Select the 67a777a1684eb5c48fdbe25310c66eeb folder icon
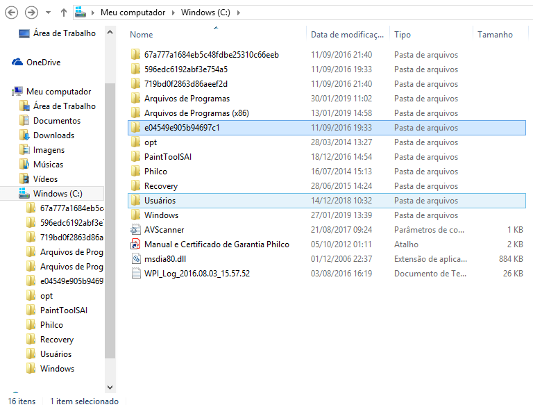 (135, 54)
